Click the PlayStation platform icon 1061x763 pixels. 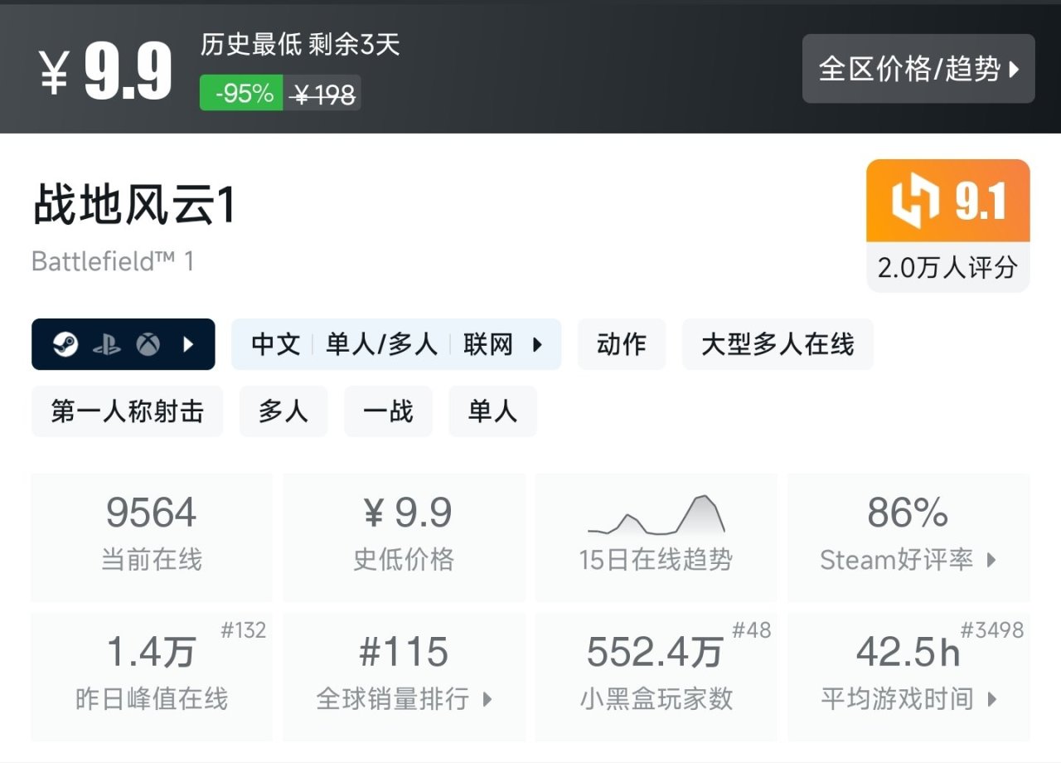pos(107,344)
